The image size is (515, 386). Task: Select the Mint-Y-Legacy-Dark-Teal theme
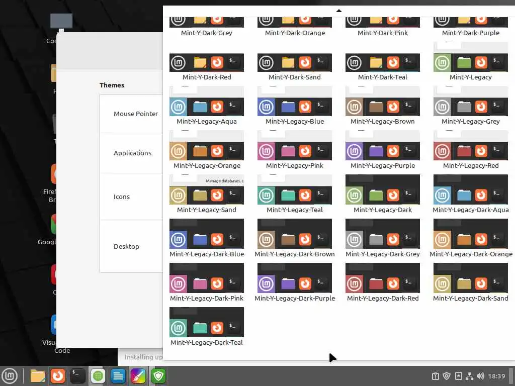pyautogui.click(x=207, y=327)
